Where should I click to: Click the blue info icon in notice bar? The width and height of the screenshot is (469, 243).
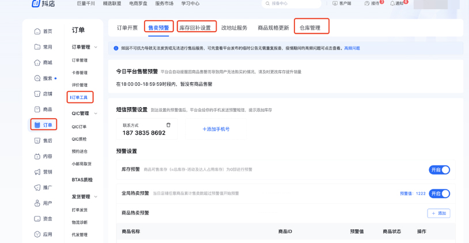coord(116,48)
